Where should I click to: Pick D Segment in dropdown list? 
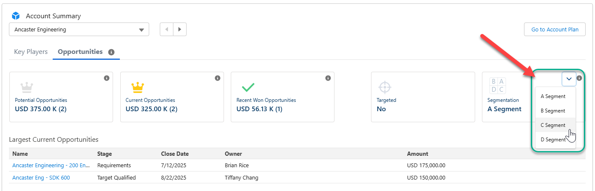553,140
